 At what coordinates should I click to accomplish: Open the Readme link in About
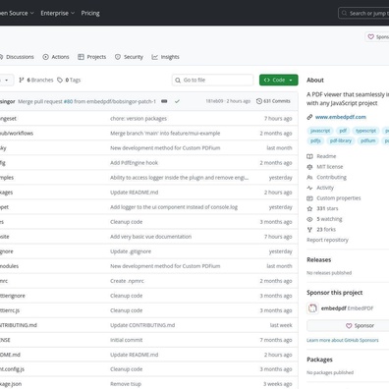click(x=321, y=156)
